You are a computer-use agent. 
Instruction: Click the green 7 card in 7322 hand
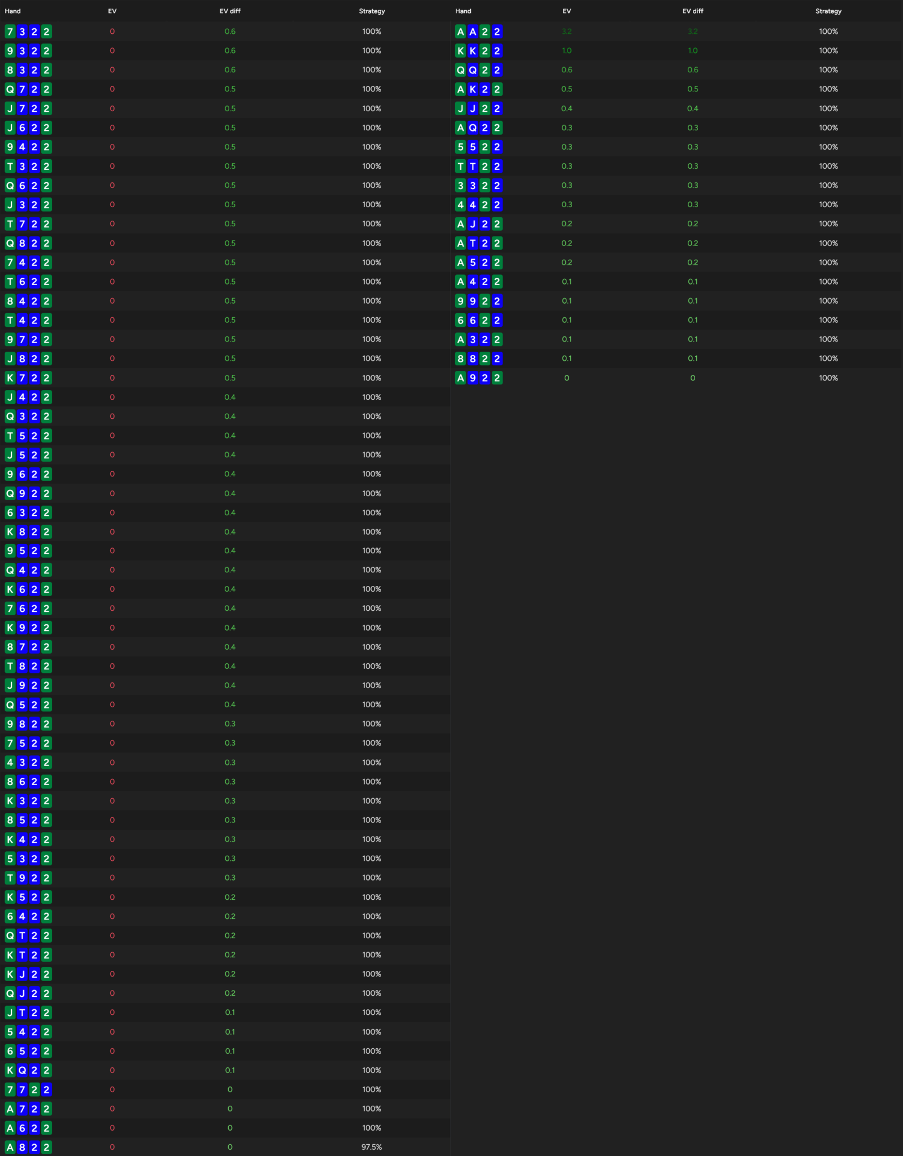click(10, 32)
